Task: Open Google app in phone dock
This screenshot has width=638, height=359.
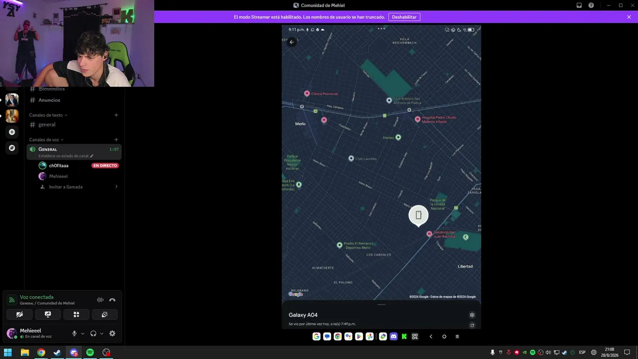Action: (317, 337)
